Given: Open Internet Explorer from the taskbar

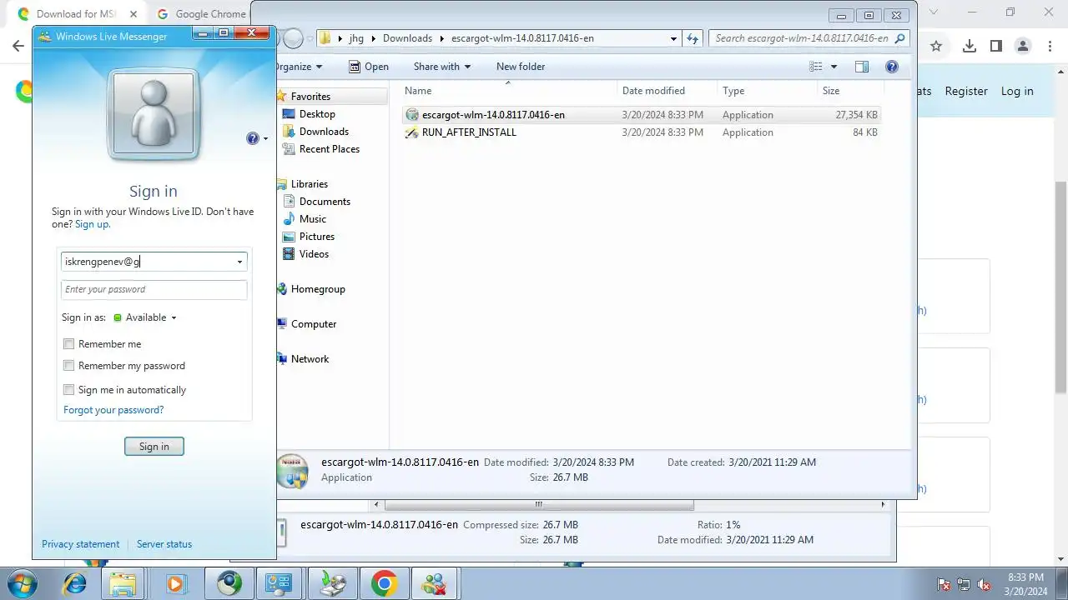Looking at the screenshot, I should (75, 583).
